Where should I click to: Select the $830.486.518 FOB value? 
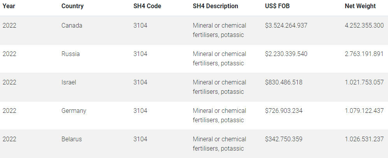[284, 83]
